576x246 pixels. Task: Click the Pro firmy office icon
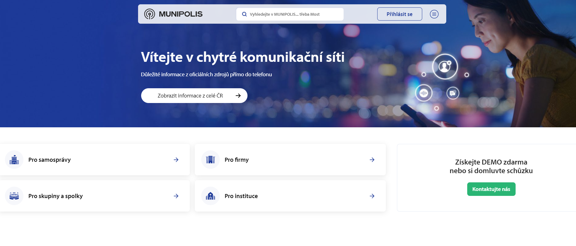pos(210,160)
